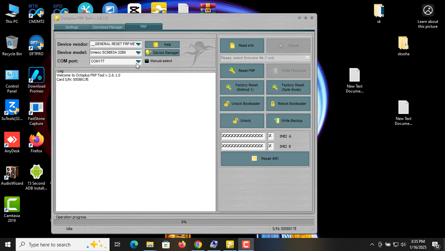Open the Device model dropdown
The image size is (445, 251).
click(138, 53)
